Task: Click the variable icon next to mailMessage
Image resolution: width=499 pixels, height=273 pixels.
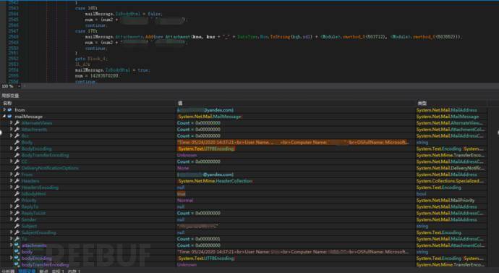Action: [x=10, y=117]
